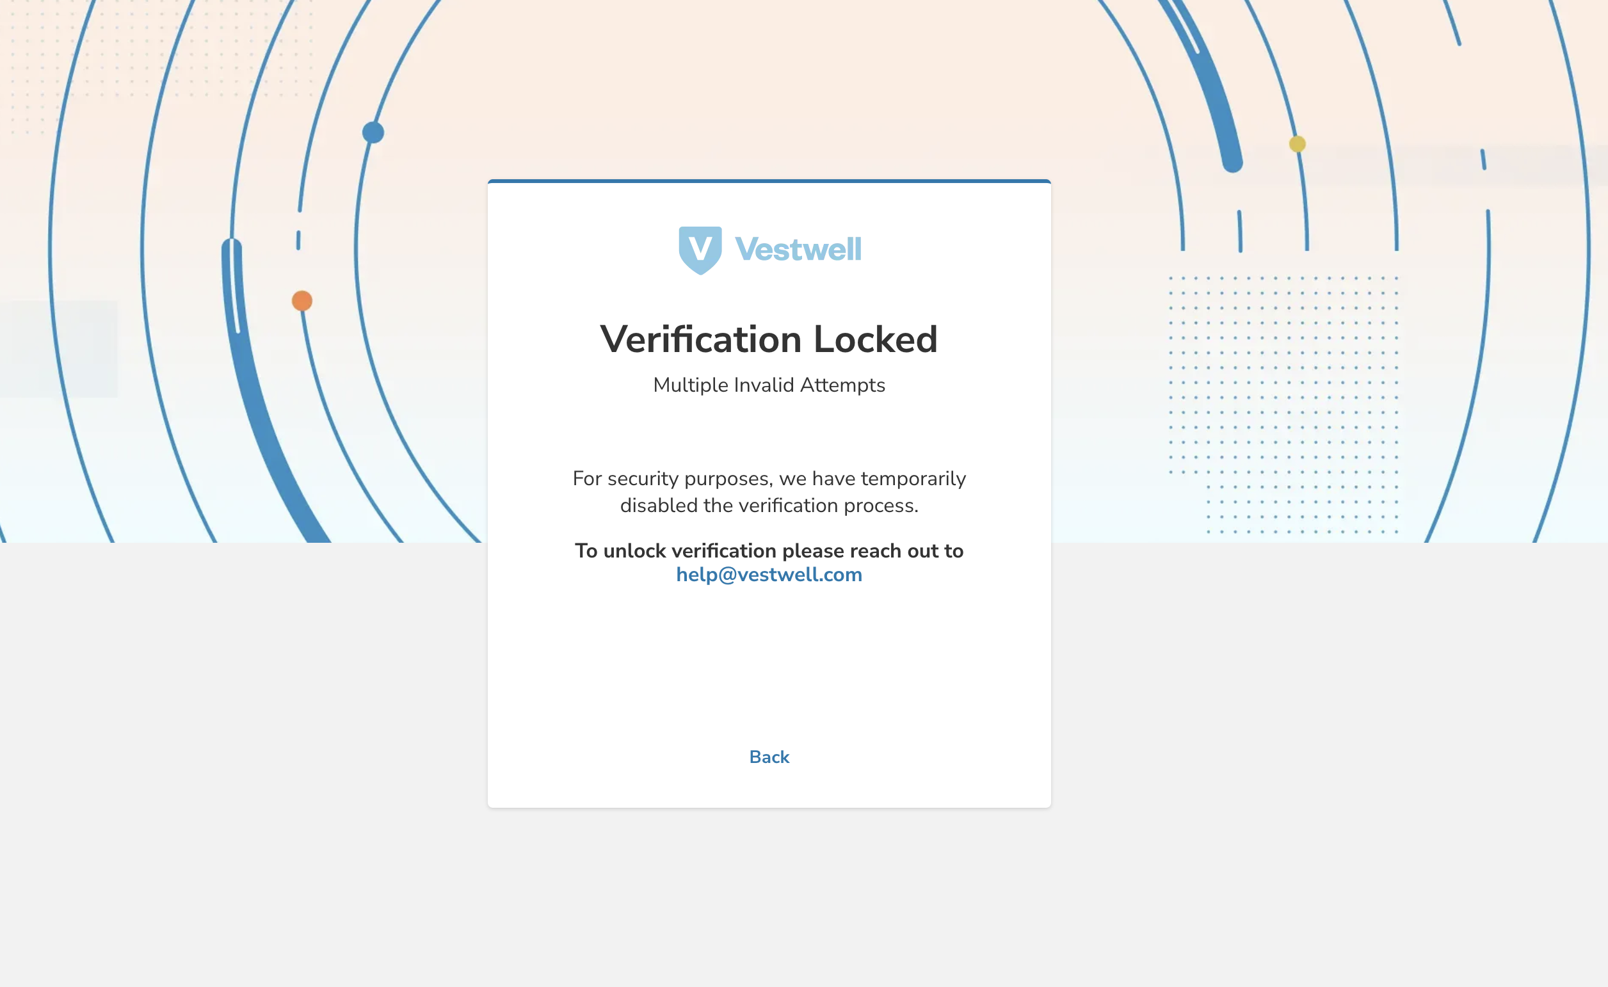Click the Multiple Invalid Attempts subtitle
This screenshot has width=1608, height=987.
(x=769, y=385)
